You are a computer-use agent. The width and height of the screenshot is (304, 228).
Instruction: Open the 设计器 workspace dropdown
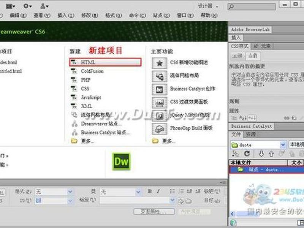[x=208, y=6]
